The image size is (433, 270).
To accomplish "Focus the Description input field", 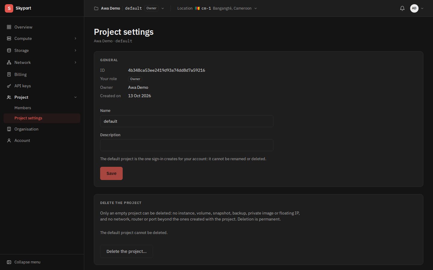I will 187,145.
